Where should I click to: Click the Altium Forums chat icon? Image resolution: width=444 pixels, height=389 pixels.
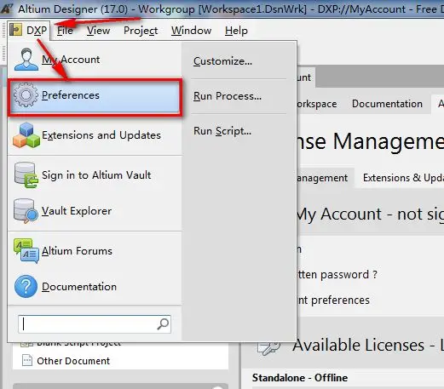(26, 251)
